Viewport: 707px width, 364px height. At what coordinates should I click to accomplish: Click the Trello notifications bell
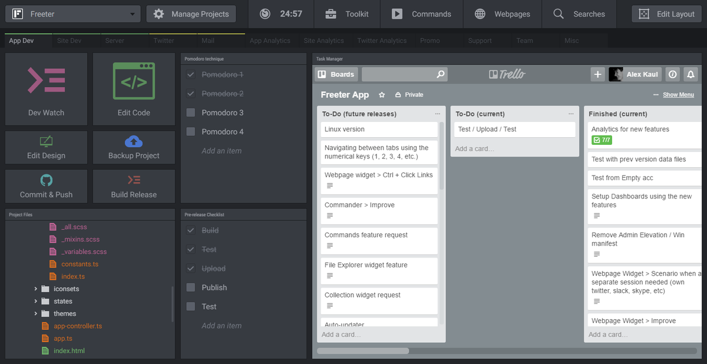(x=691, y=74)
